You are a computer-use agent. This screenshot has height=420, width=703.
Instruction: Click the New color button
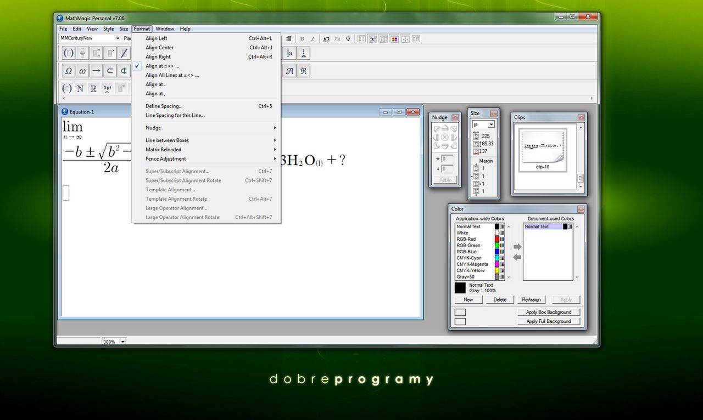click(x=468, y=299)
